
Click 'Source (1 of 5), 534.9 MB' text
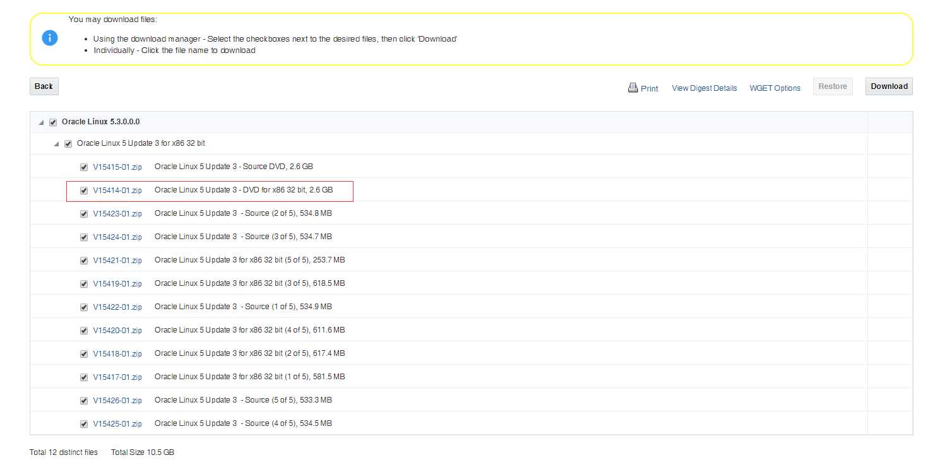point(288,307)
